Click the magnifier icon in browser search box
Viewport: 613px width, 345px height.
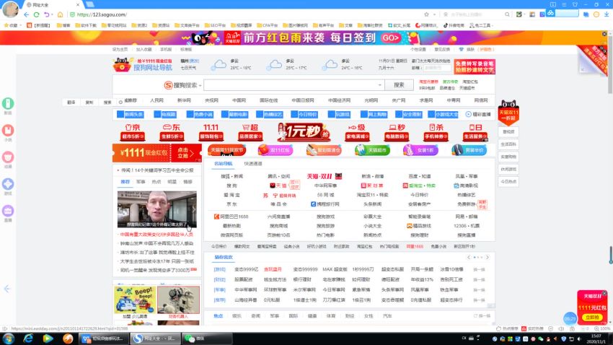[x=507, y=14]
